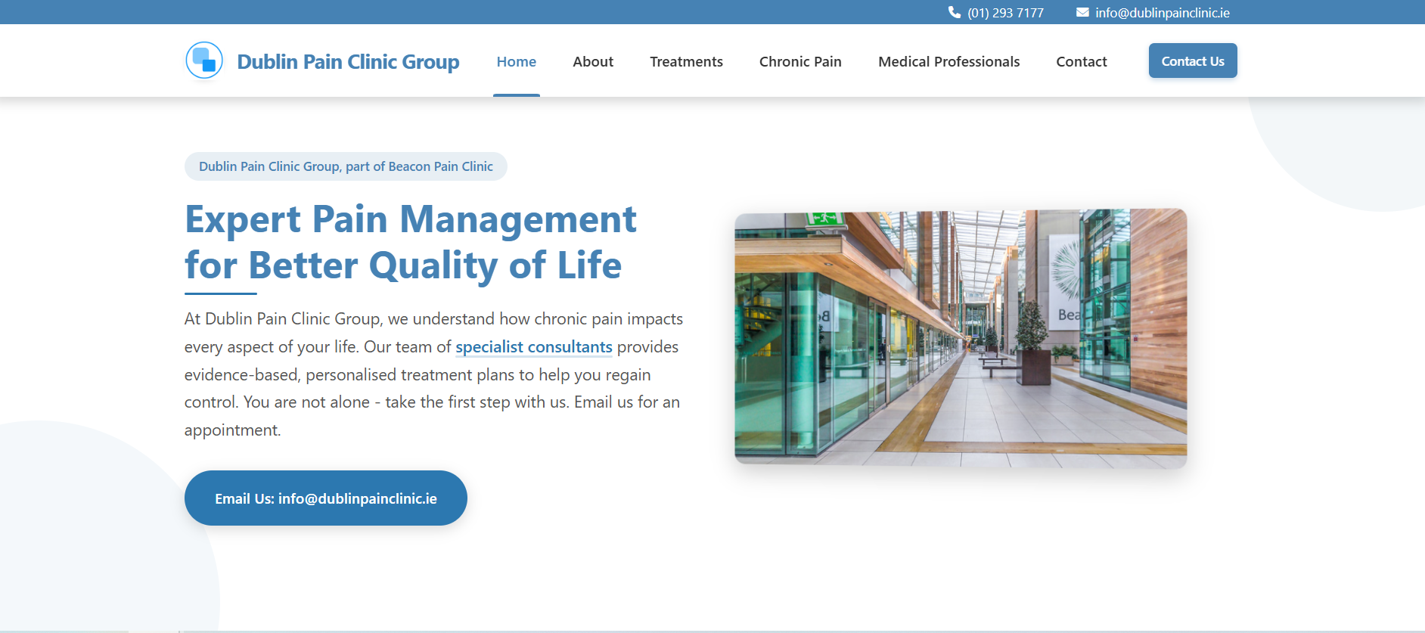Click the Contact Us button

(x=1193, y=61)
